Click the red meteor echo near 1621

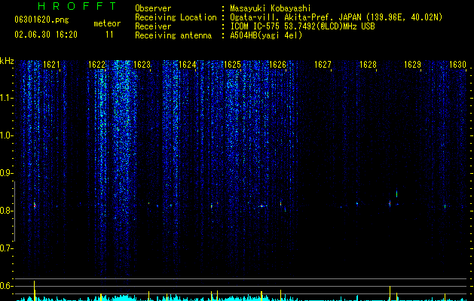click(35, 205)
